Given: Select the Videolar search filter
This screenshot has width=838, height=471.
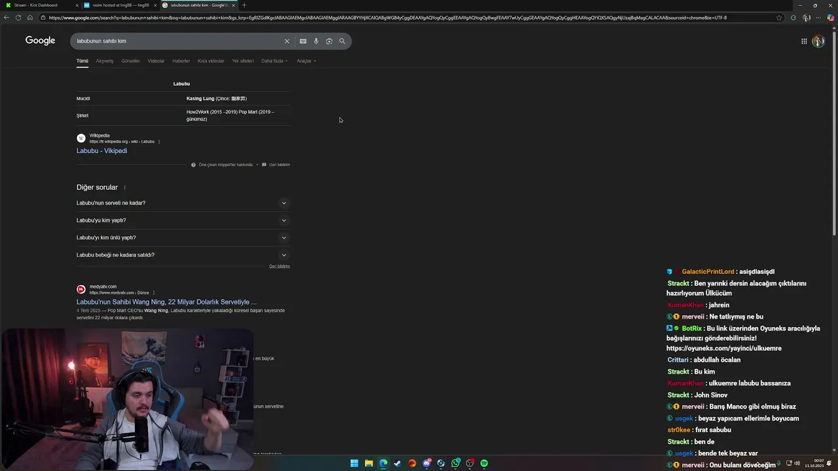Looking at the screenshot, I should pyautogui.click(x=156, y=61).
